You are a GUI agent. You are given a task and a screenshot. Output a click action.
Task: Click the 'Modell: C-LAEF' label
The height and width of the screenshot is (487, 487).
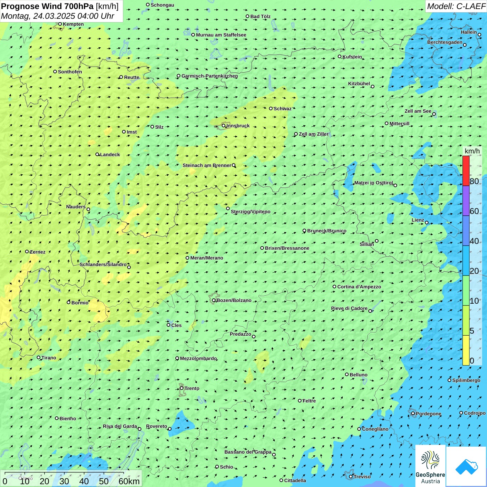tap(456, 6)
